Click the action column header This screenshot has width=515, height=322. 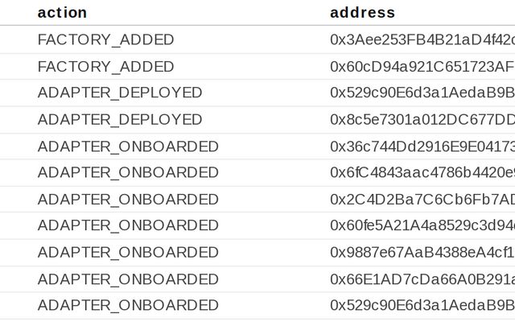tap(63, 13)
